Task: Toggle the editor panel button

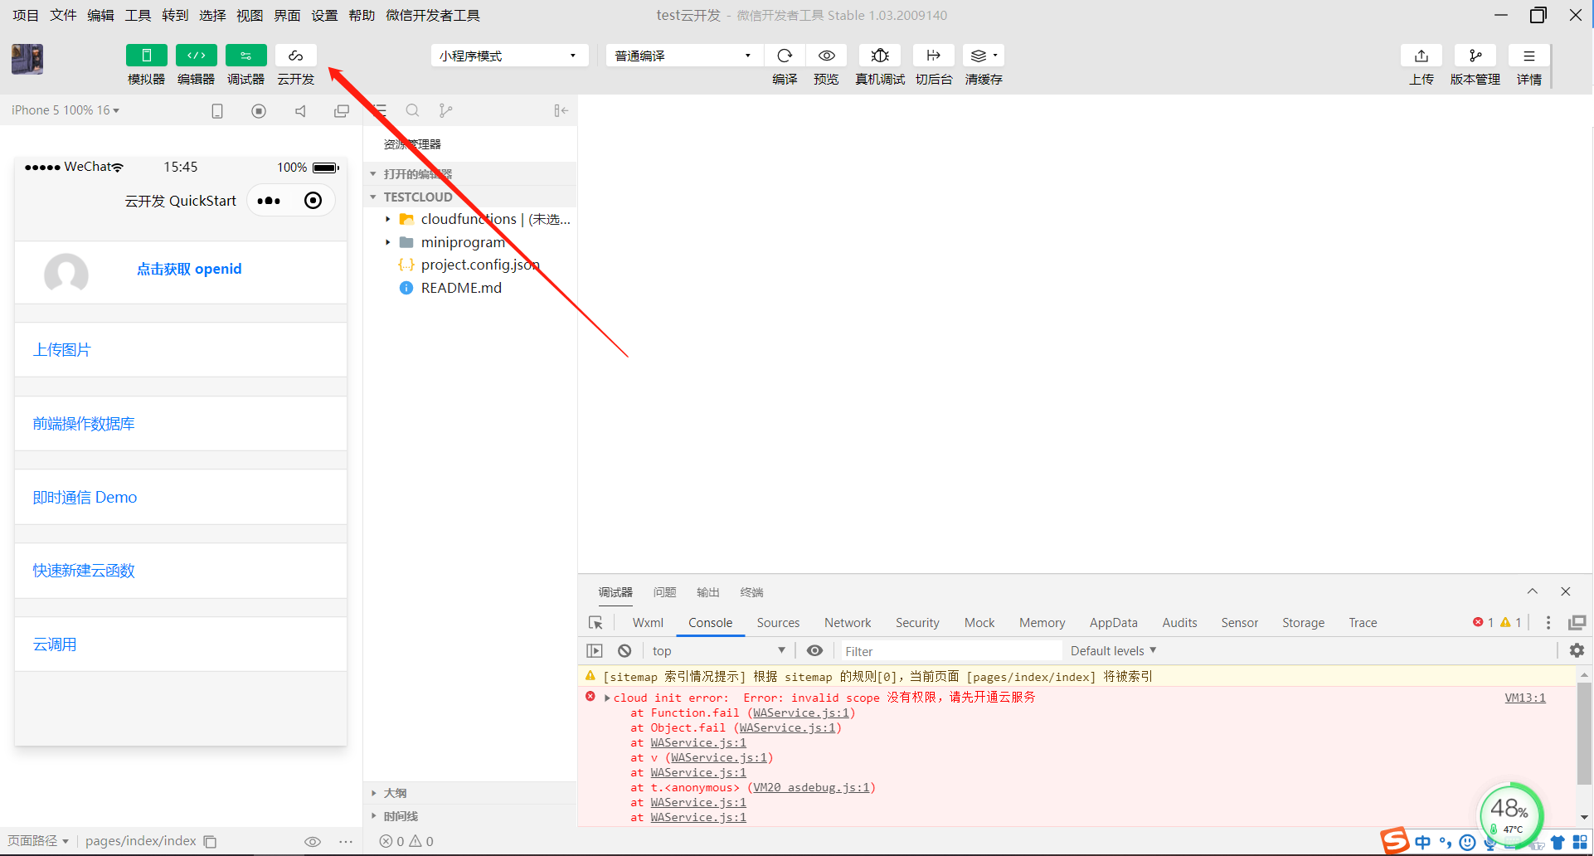Action: 197,56
